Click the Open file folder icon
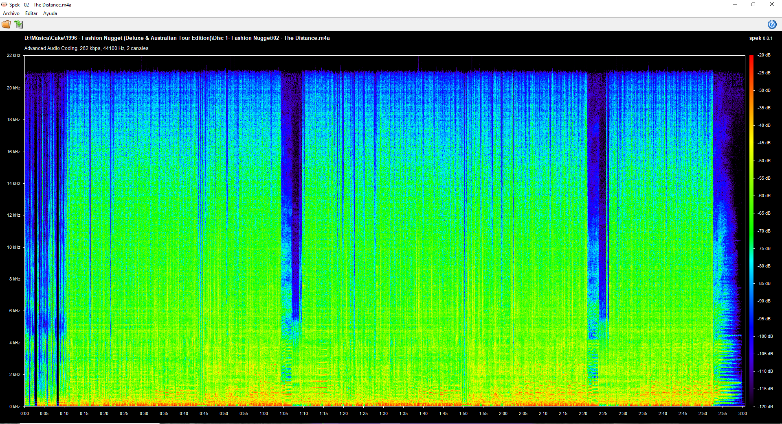 tap(6, 24)
